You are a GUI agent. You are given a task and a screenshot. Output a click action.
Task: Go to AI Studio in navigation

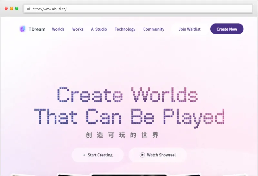tap(99, 29)
